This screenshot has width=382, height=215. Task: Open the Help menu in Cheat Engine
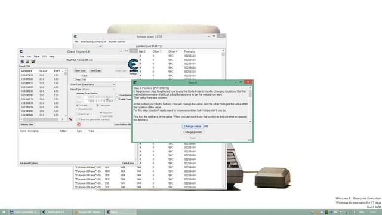[x=52, y=56]
